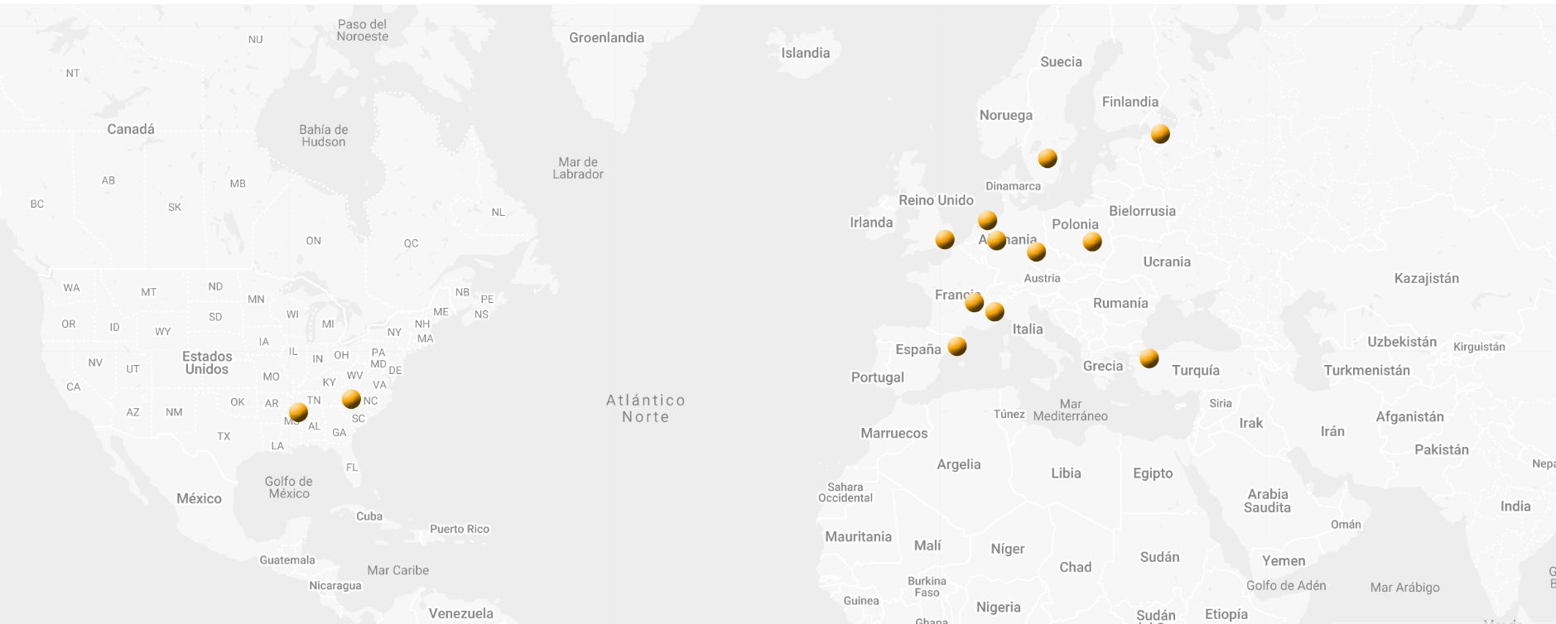
Task: Click the Bielorrusia country label
Action: pos(1142,211)
